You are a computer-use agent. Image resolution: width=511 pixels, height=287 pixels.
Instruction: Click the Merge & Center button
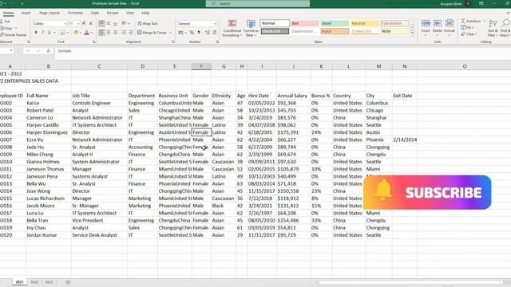pyautogui.click(x=153, y=33)
